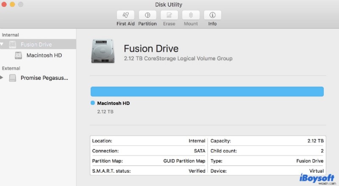Click the Disk Utility window title
The height and width of the screenshot is (186, 339).
point(169,5)
